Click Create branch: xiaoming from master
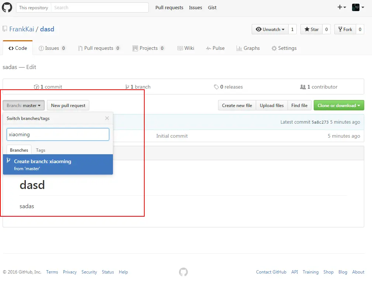The image size is (372, 282). tap(58, 165)
